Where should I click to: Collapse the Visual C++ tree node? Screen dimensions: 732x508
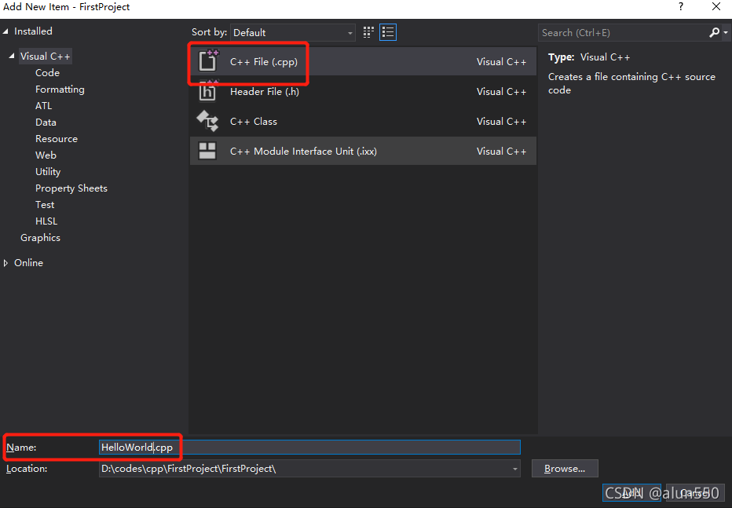(12, 56)
